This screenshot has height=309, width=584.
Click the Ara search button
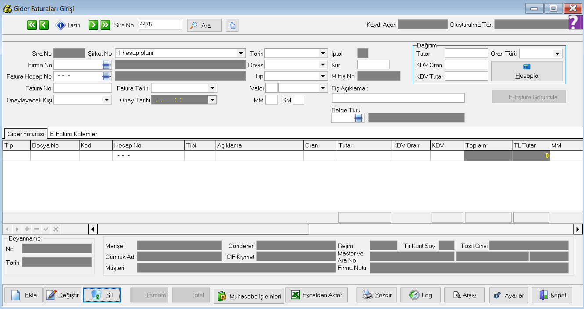(x=204, y=25)
